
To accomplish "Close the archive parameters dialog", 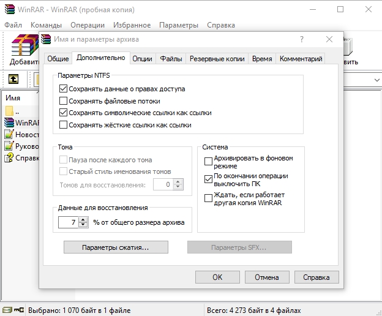I will [x=329, y=39].
